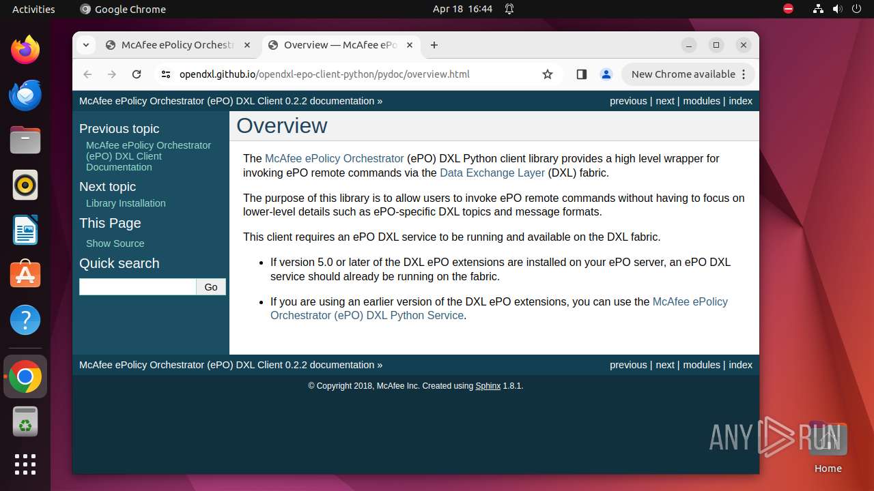Open the Sphinx link in footer

pyautogui.click(x=488, y=386)
